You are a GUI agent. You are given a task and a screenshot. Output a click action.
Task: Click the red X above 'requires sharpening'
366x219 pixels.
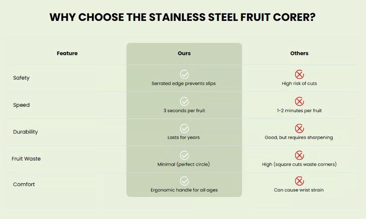(x=299, y=128)
